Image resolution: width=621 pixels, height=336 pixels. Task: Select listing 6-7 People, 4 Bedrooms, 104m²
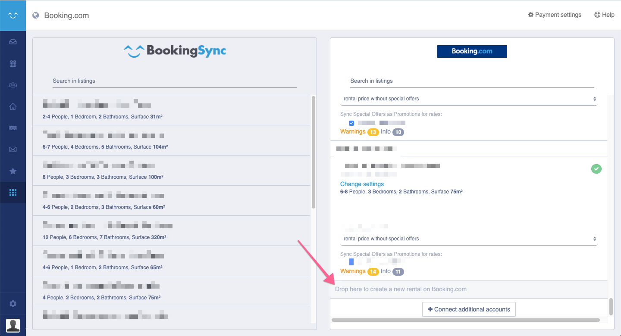click(172, 140)
